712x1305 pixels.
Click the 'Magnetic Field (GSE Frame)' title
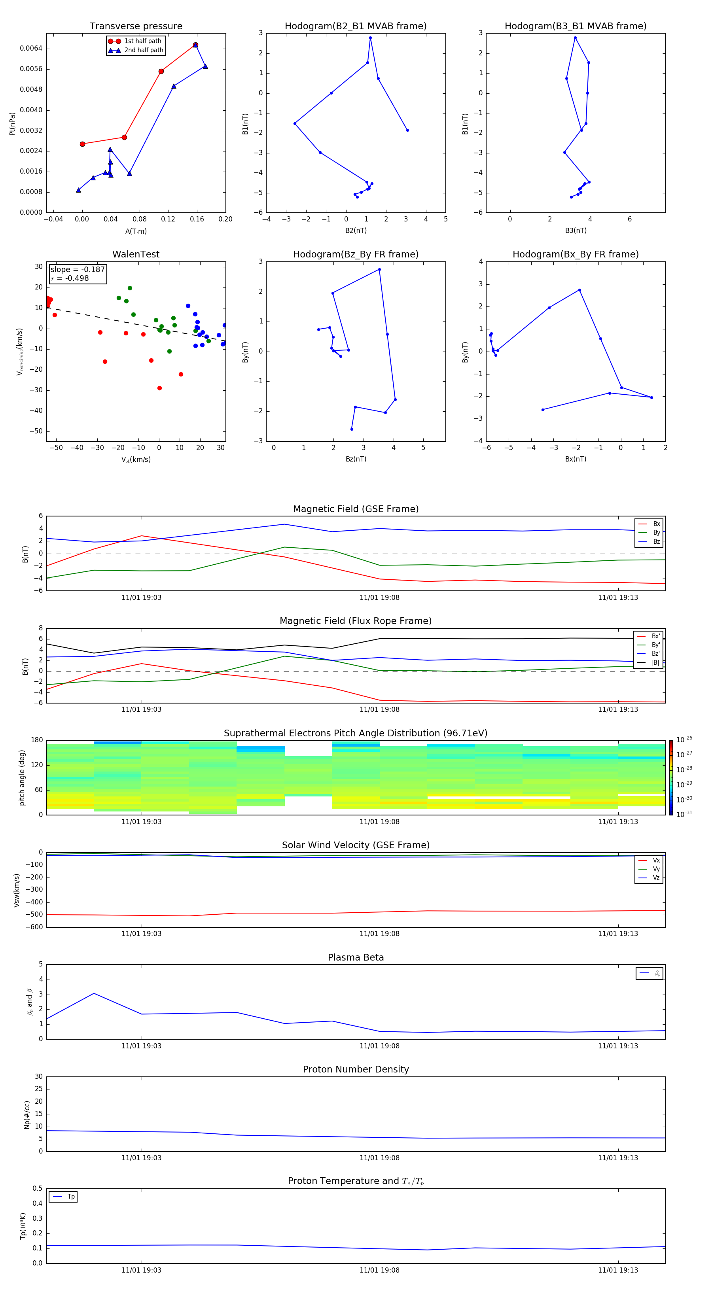coord(356,509)
